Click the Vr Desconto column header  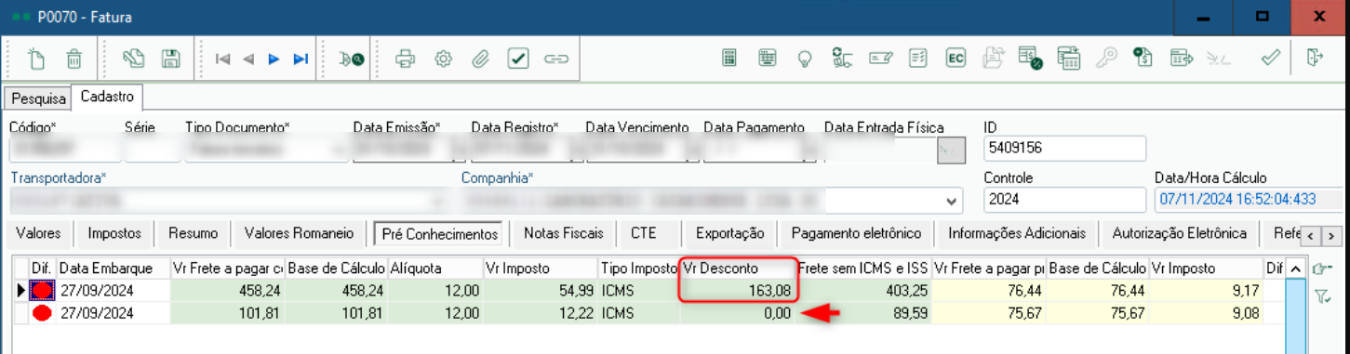[738, 269]
